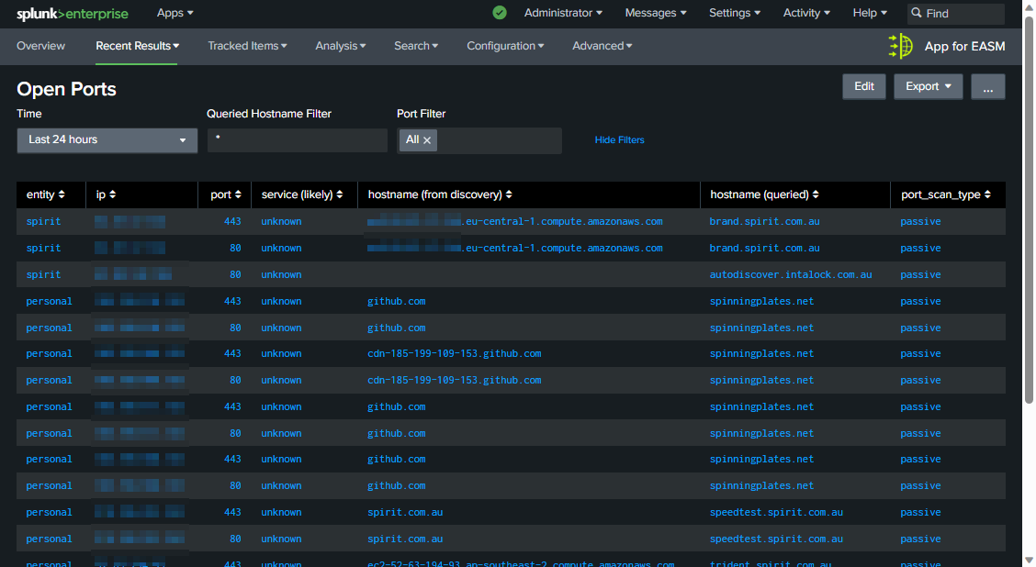Click spirit.com.au discovery hostname in port 443 row

coord(405,512)
